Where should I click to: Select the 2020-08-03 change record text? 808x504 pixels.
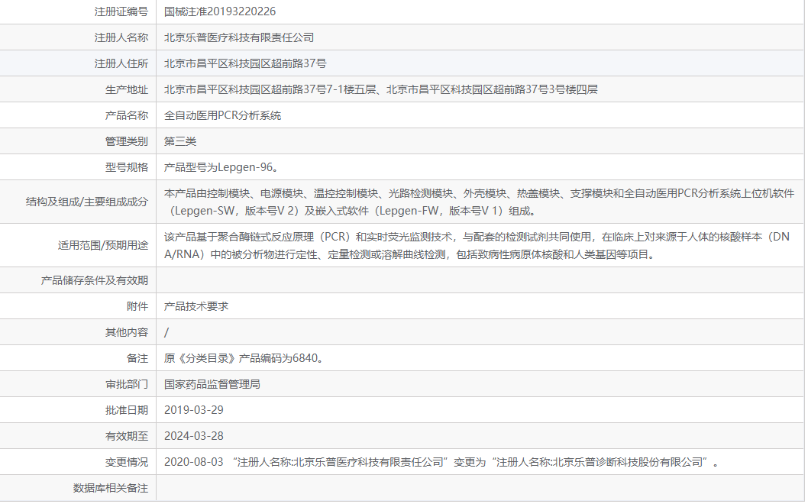click(443, 462)
